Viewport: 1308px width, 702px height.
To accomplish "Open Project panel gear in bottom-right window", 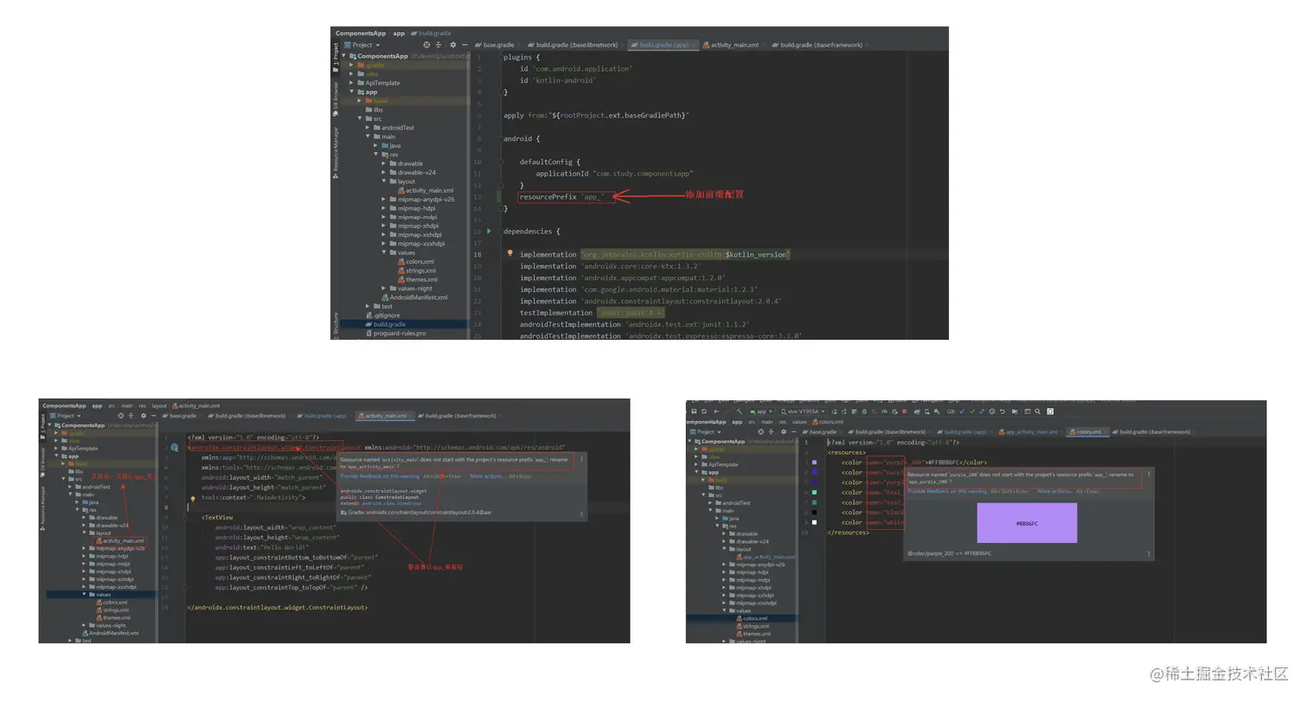I will [x=783, y=431].
